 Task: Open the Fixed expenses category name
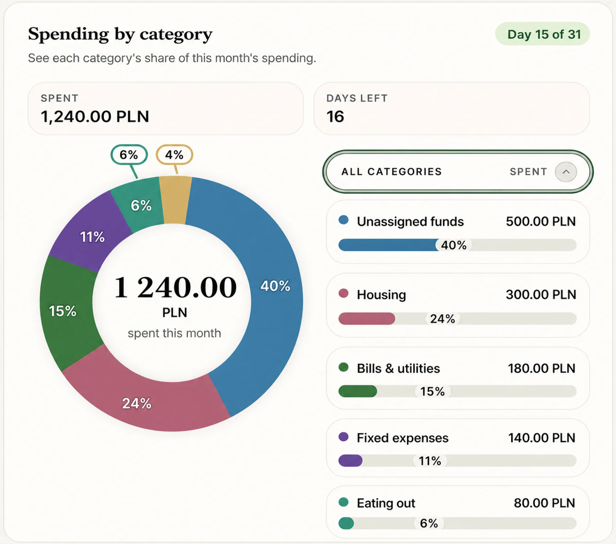(x=402, y=438)
